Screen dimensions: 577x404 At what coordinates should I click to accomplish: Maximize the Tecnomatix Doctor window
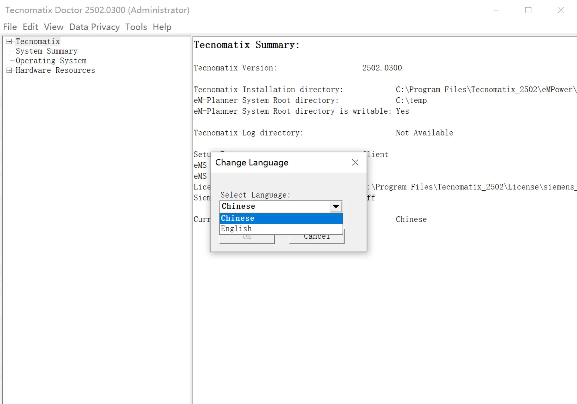coord(528,10)
